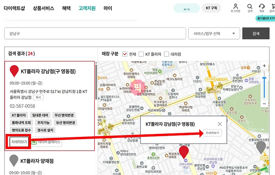Click the pink 픽 marker on map
Viewport: 275px width, 175px height.
click(x=137, y=87)
